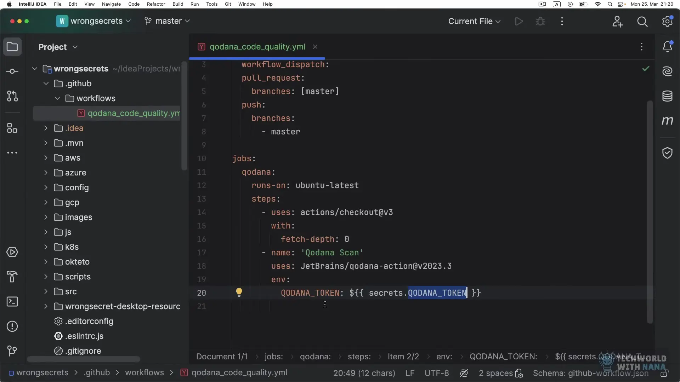Open the Project view dropdown
This screenshot has width=680, height=382.
(x=58, y=47)
